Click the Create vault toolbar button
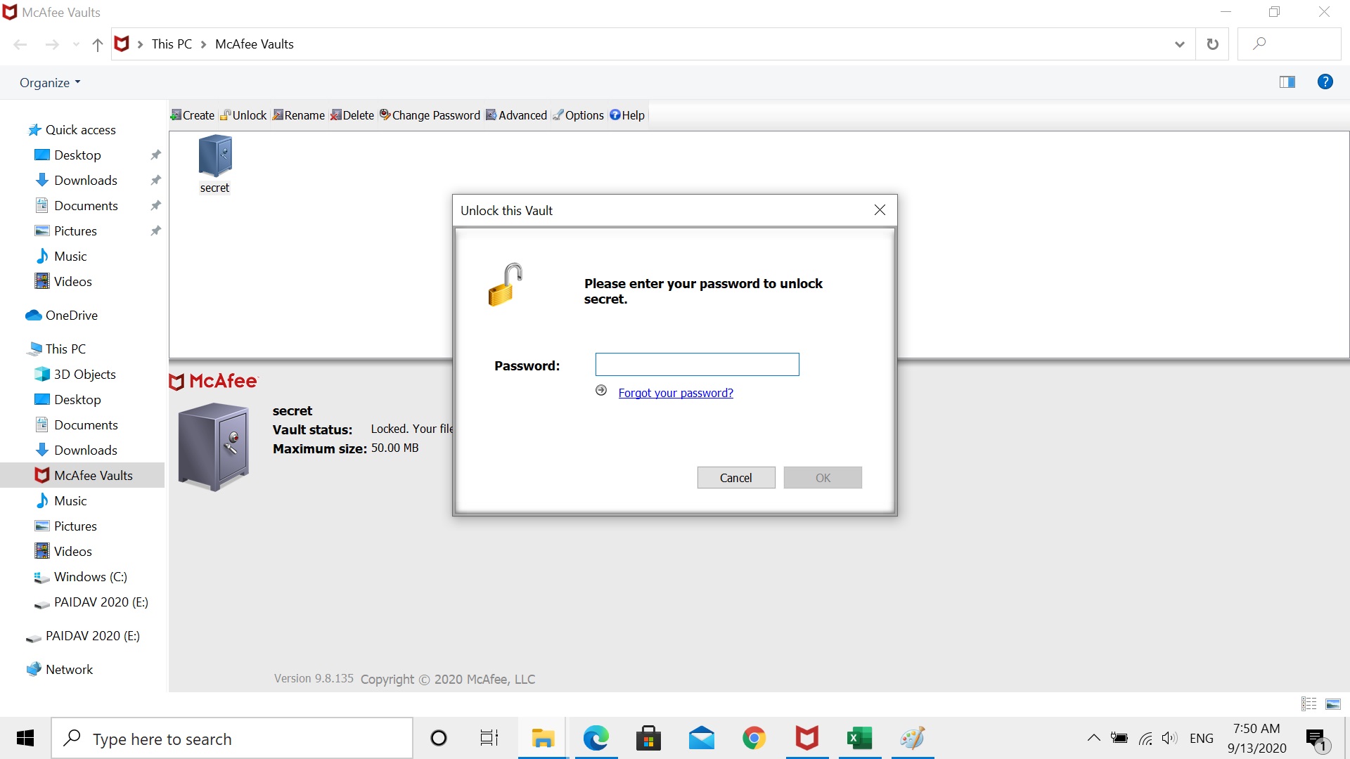This screenshot has width=1350, height=759. pyautogui.click(x=193, y=115)
